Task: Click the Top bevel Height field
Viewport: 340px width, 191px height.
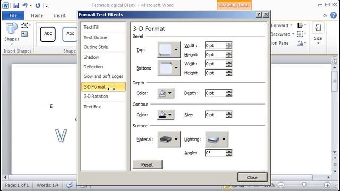Action: tap(215, 54)
